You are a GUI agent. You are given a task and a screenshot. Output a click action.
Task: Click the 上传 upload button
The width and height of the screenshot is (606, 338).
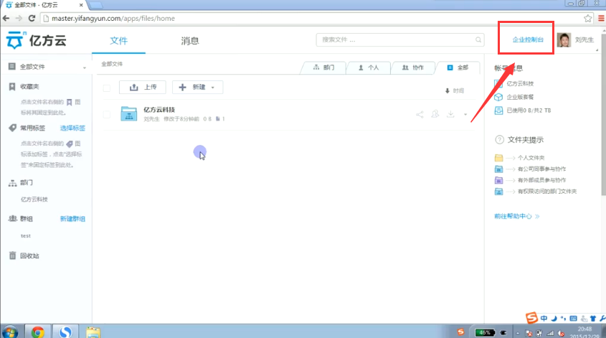point(143,88)
